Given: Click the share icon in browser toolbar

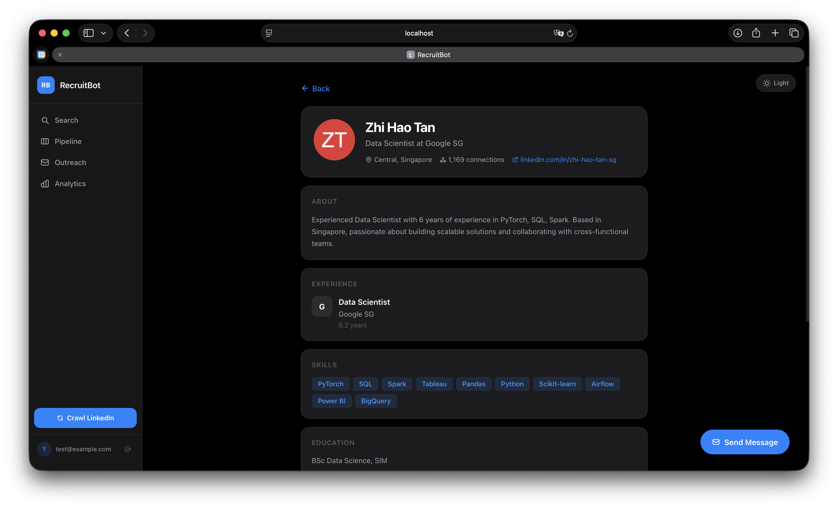Looking at the screenshot, I should 756,33.
